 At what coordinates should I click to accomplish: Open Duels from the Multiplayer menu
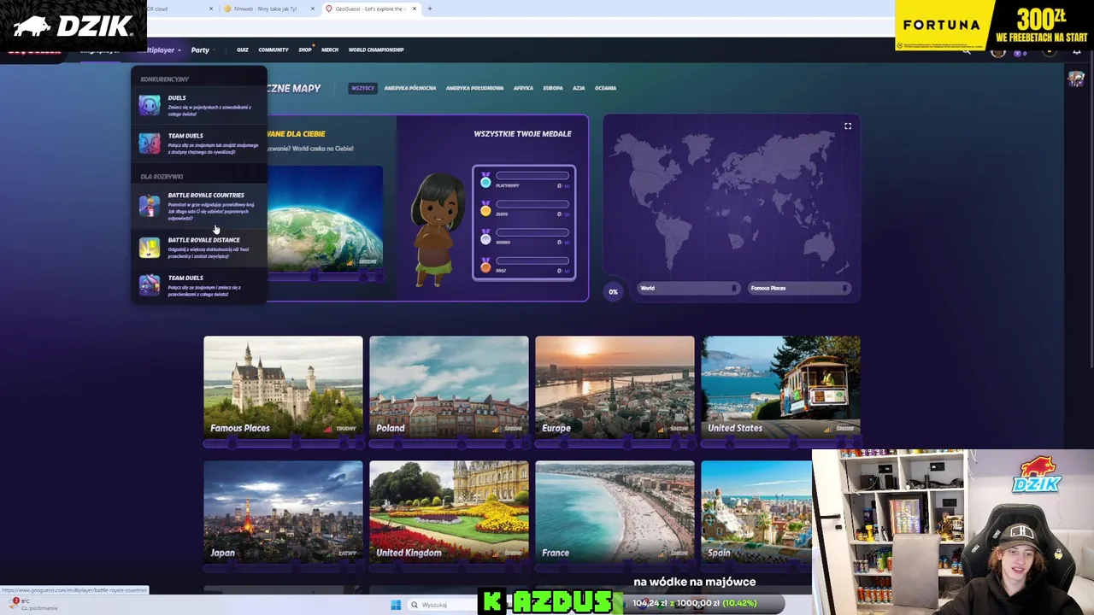[198, 105]
